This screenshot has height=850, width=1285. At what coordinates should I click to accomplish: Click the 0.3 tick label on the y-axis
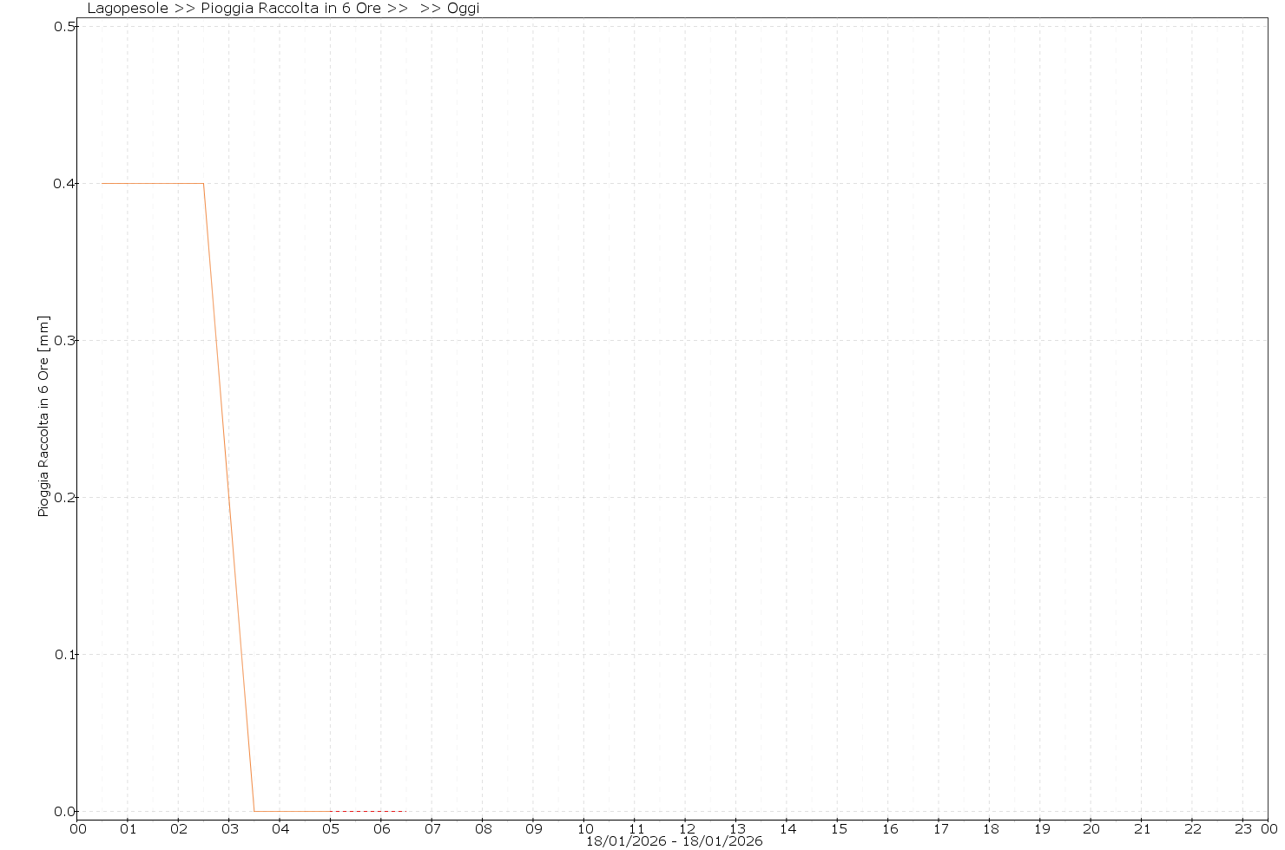pyautogui.click(x=63, y=341)
